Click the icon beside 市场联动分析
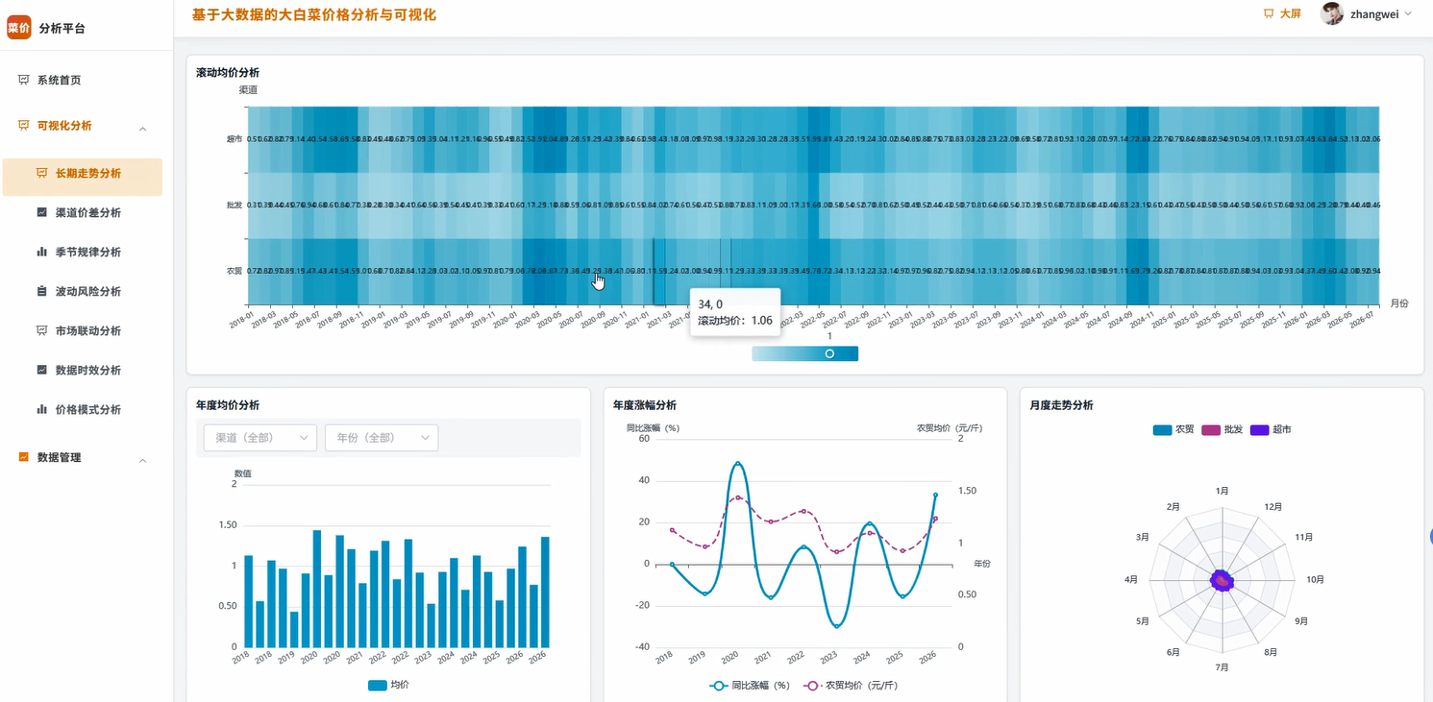The image size is (1433, 702). point(41,330)
